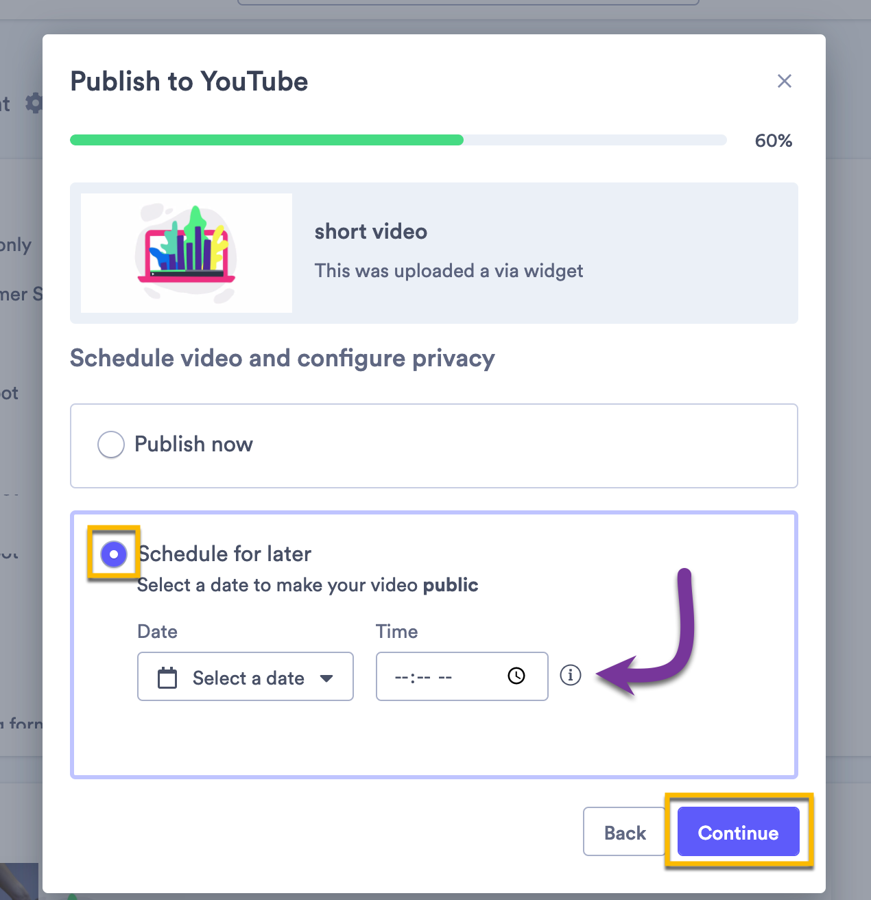
Task: Select the Schedule for later radio button
Action: tap(114, 554)
